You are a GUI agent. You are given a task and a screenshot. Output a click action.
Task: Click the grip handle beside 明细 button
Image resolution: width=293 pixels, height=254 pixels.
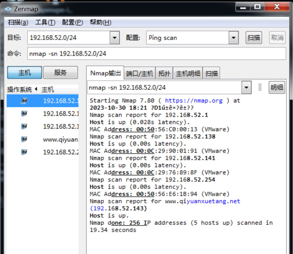click(x=260, y=87)
